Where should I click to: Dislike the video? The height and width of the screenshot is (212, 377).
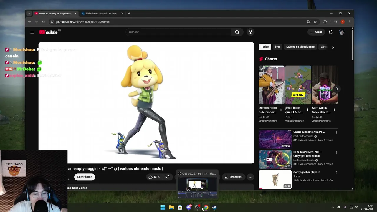coord(167,177)
